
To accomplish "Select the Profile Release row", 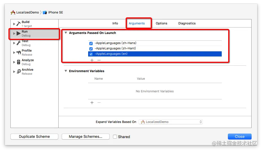I will [35, 52].
